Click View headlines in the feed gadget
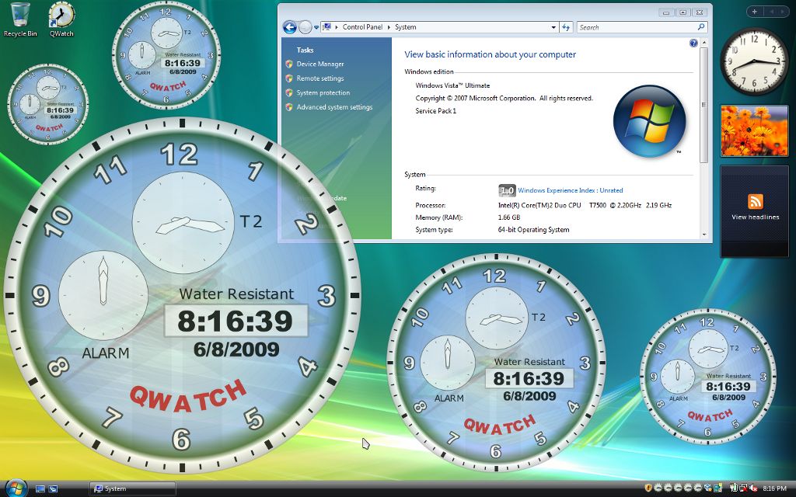 (756, 217)
